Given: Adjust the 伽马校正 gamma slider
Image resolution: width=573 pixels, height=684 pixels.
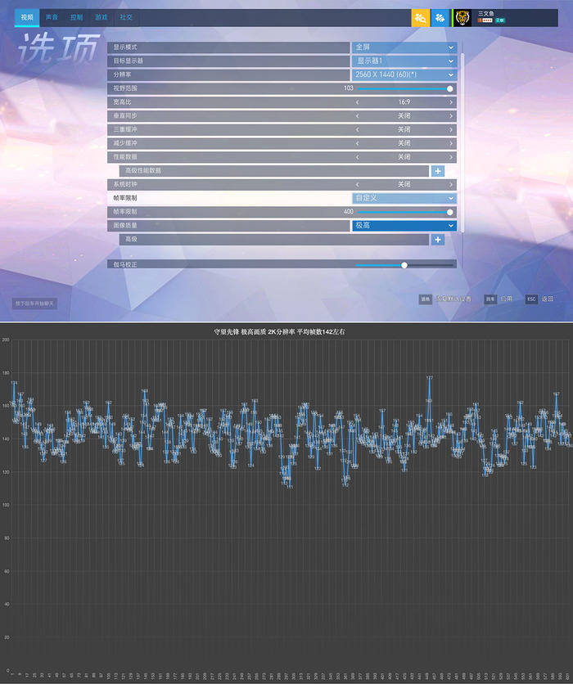Looking at the screenshot, I should [404, 265].
